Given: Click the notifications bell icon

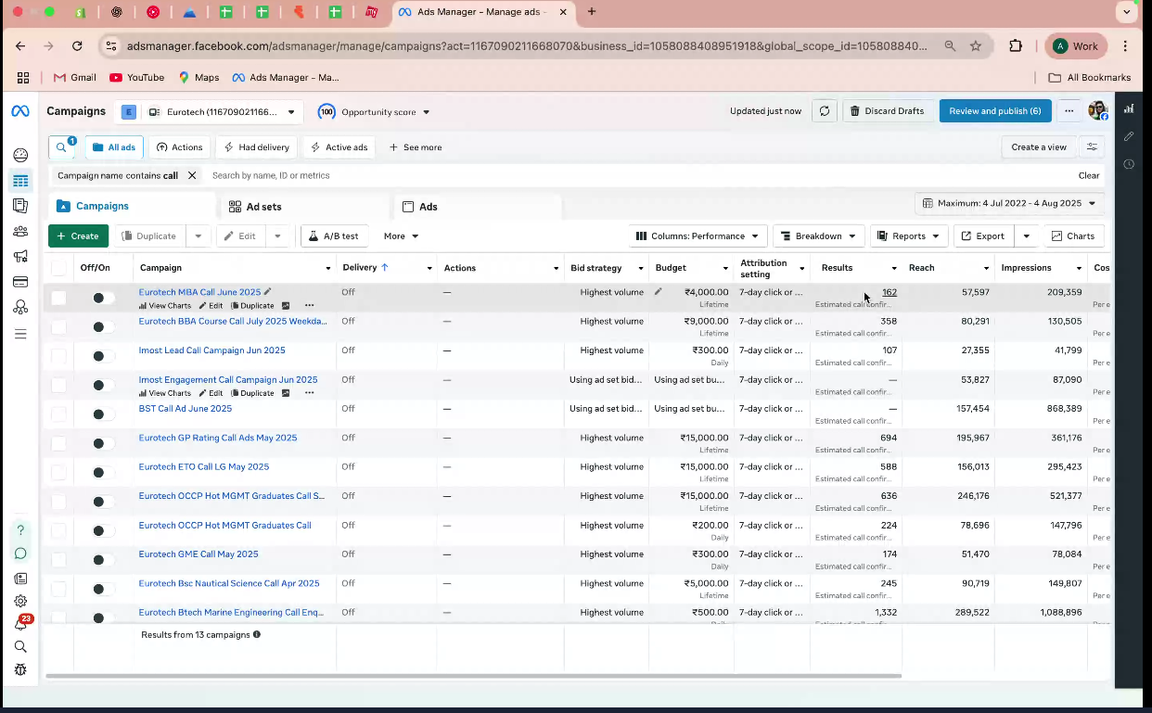Looking at the screenshot, I should 20,625.
